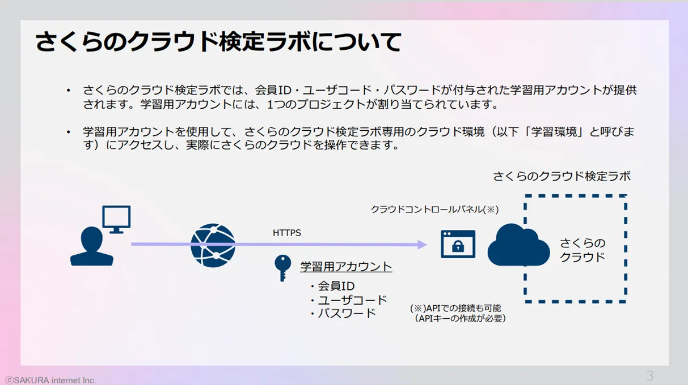Viewport: 688px width, 385px height.
Task: Click the クラウドコントロールパネル(※) label
Action: click(x=434, y=209)
